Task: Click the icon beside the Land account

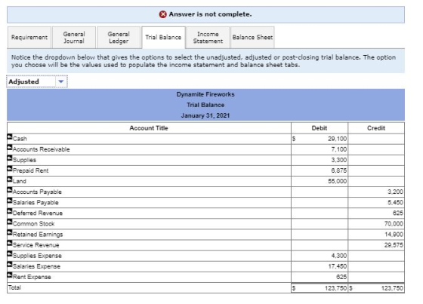Action: click(10, 180)
